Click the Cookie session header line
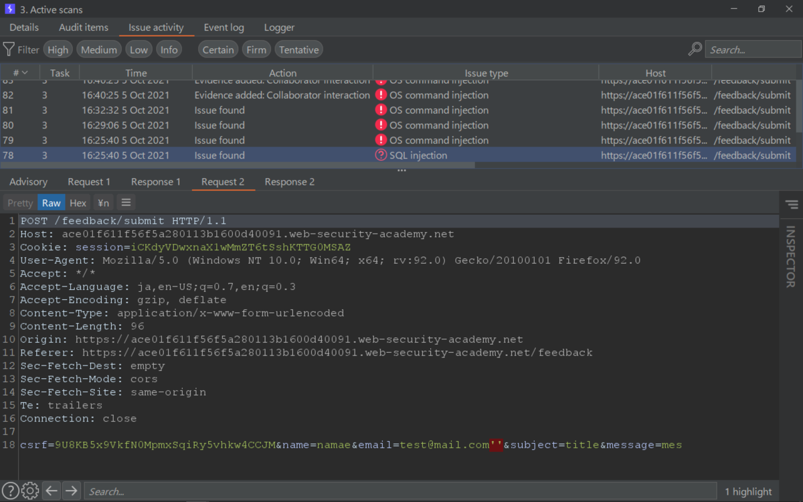Viewport: 803px width, 502px height. (185, 247)
